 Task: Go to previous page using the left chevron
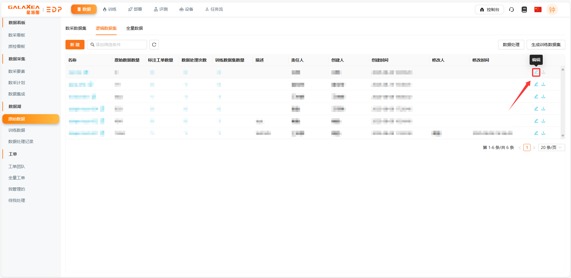[520, 148]
